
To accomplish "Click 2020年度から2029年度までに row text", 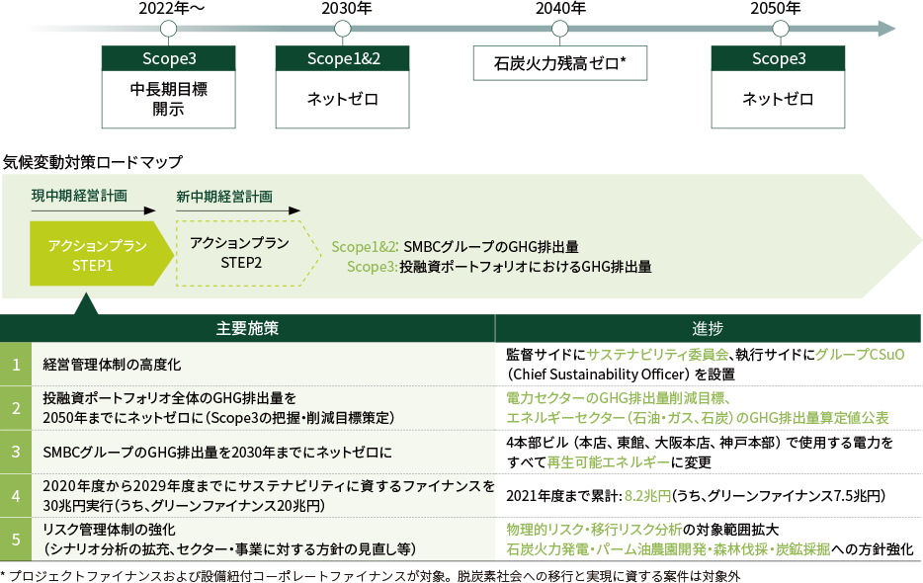I will point(269,486).
